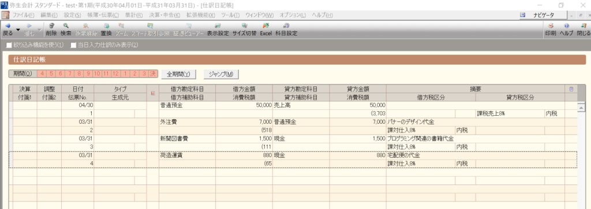This screenshot has height=209, width=591.
Task: Open 科目設定 account settings icon
Action: [x=286, y=26]
